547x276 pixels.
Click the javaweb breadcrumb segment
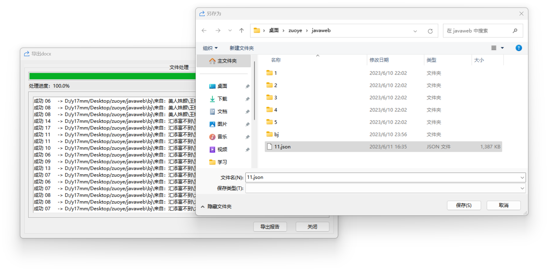click(x=321, y=31)
